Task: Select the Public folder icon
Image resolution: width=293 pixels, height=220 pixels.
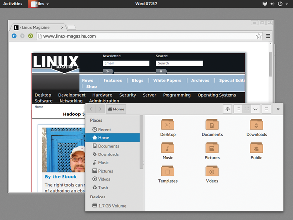Action: click(256, 148)
